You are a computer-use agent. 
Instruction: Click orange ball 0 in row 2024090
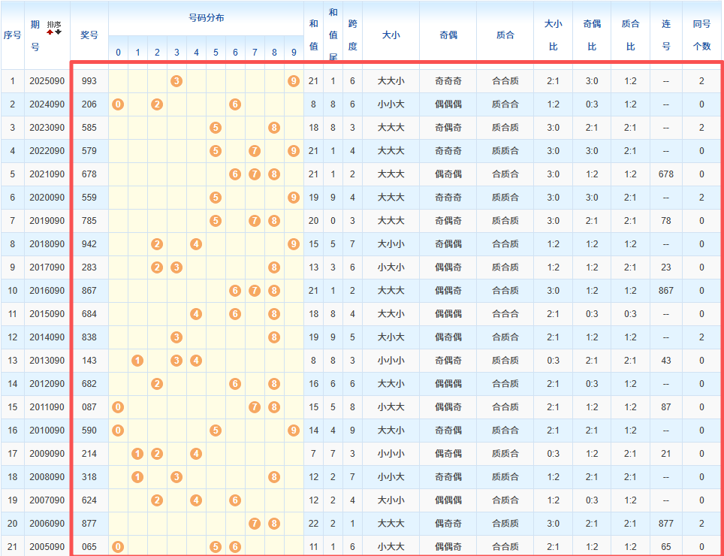(x=118, y=104)
